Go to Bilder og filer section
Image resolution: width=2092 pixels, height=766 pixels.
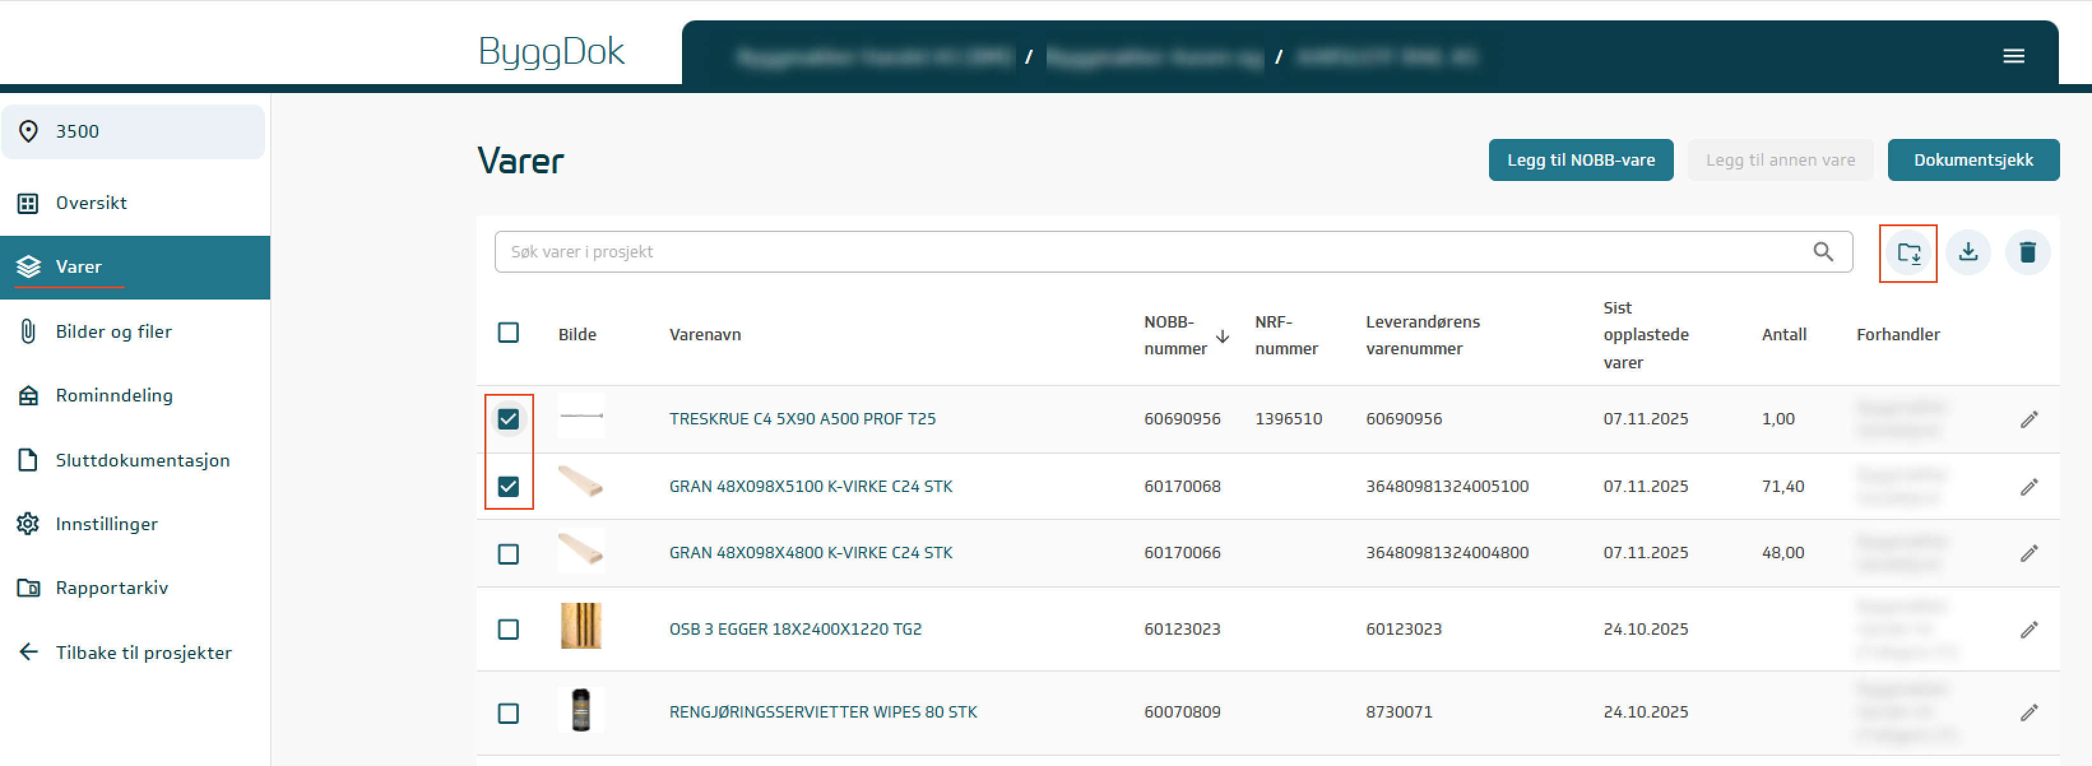pos(113,331)
